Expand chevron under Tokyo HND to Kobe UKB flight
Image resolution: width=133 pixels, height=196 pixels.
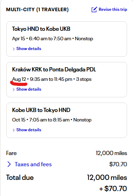click(14, 49)
